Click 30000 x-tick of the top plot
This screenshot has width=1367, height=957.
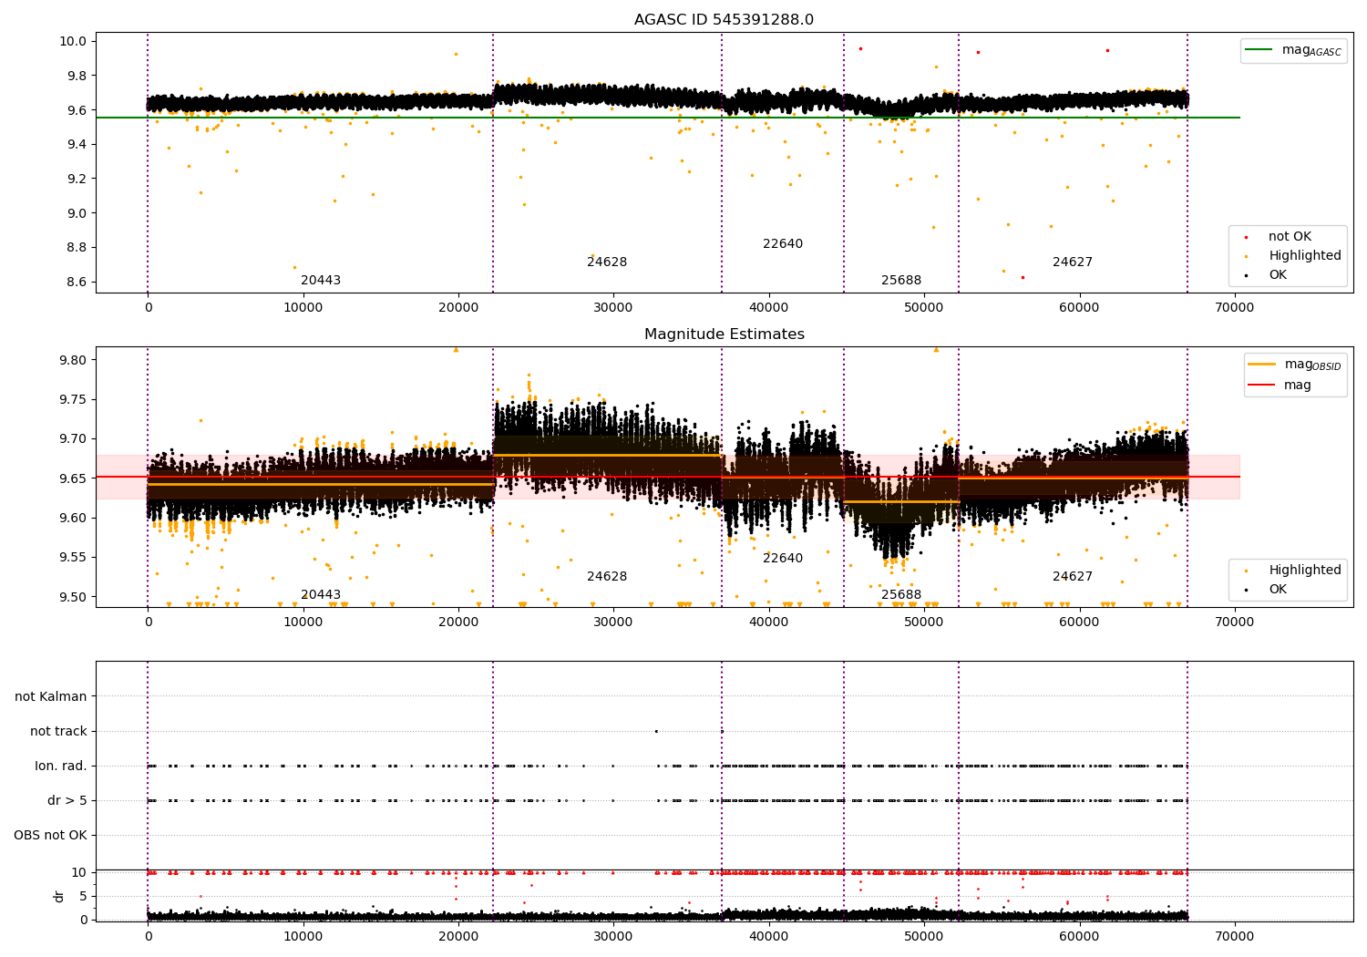coord(613,307)
